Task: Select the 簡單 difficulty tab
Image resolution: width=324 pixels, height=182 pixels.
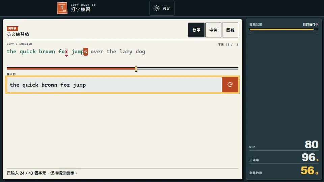Action: point(196,30)
